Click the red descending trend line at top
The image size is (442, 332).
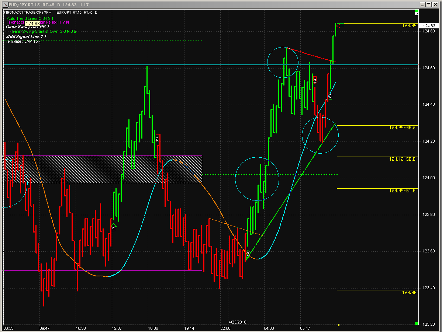pyautogui.click(x=311, y=55)
